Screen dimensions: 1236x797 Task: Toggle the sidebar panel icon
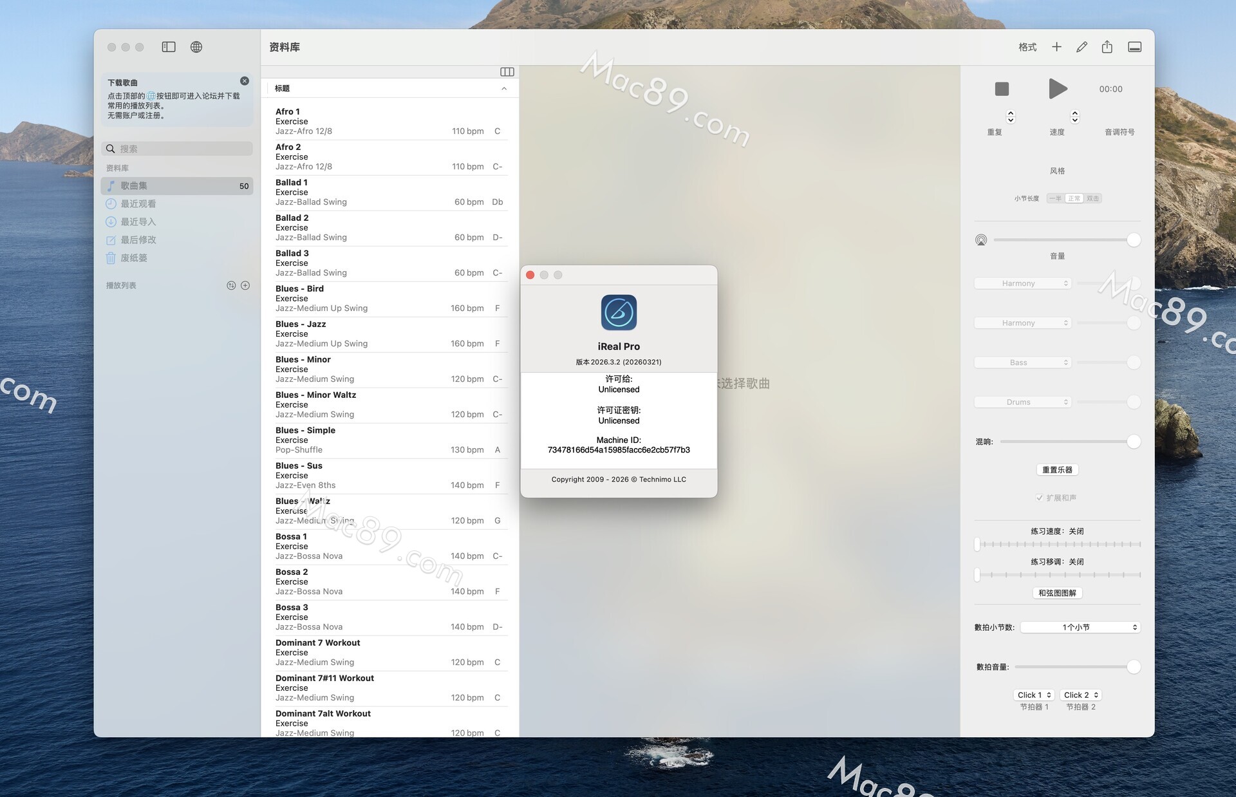(169, 47)
